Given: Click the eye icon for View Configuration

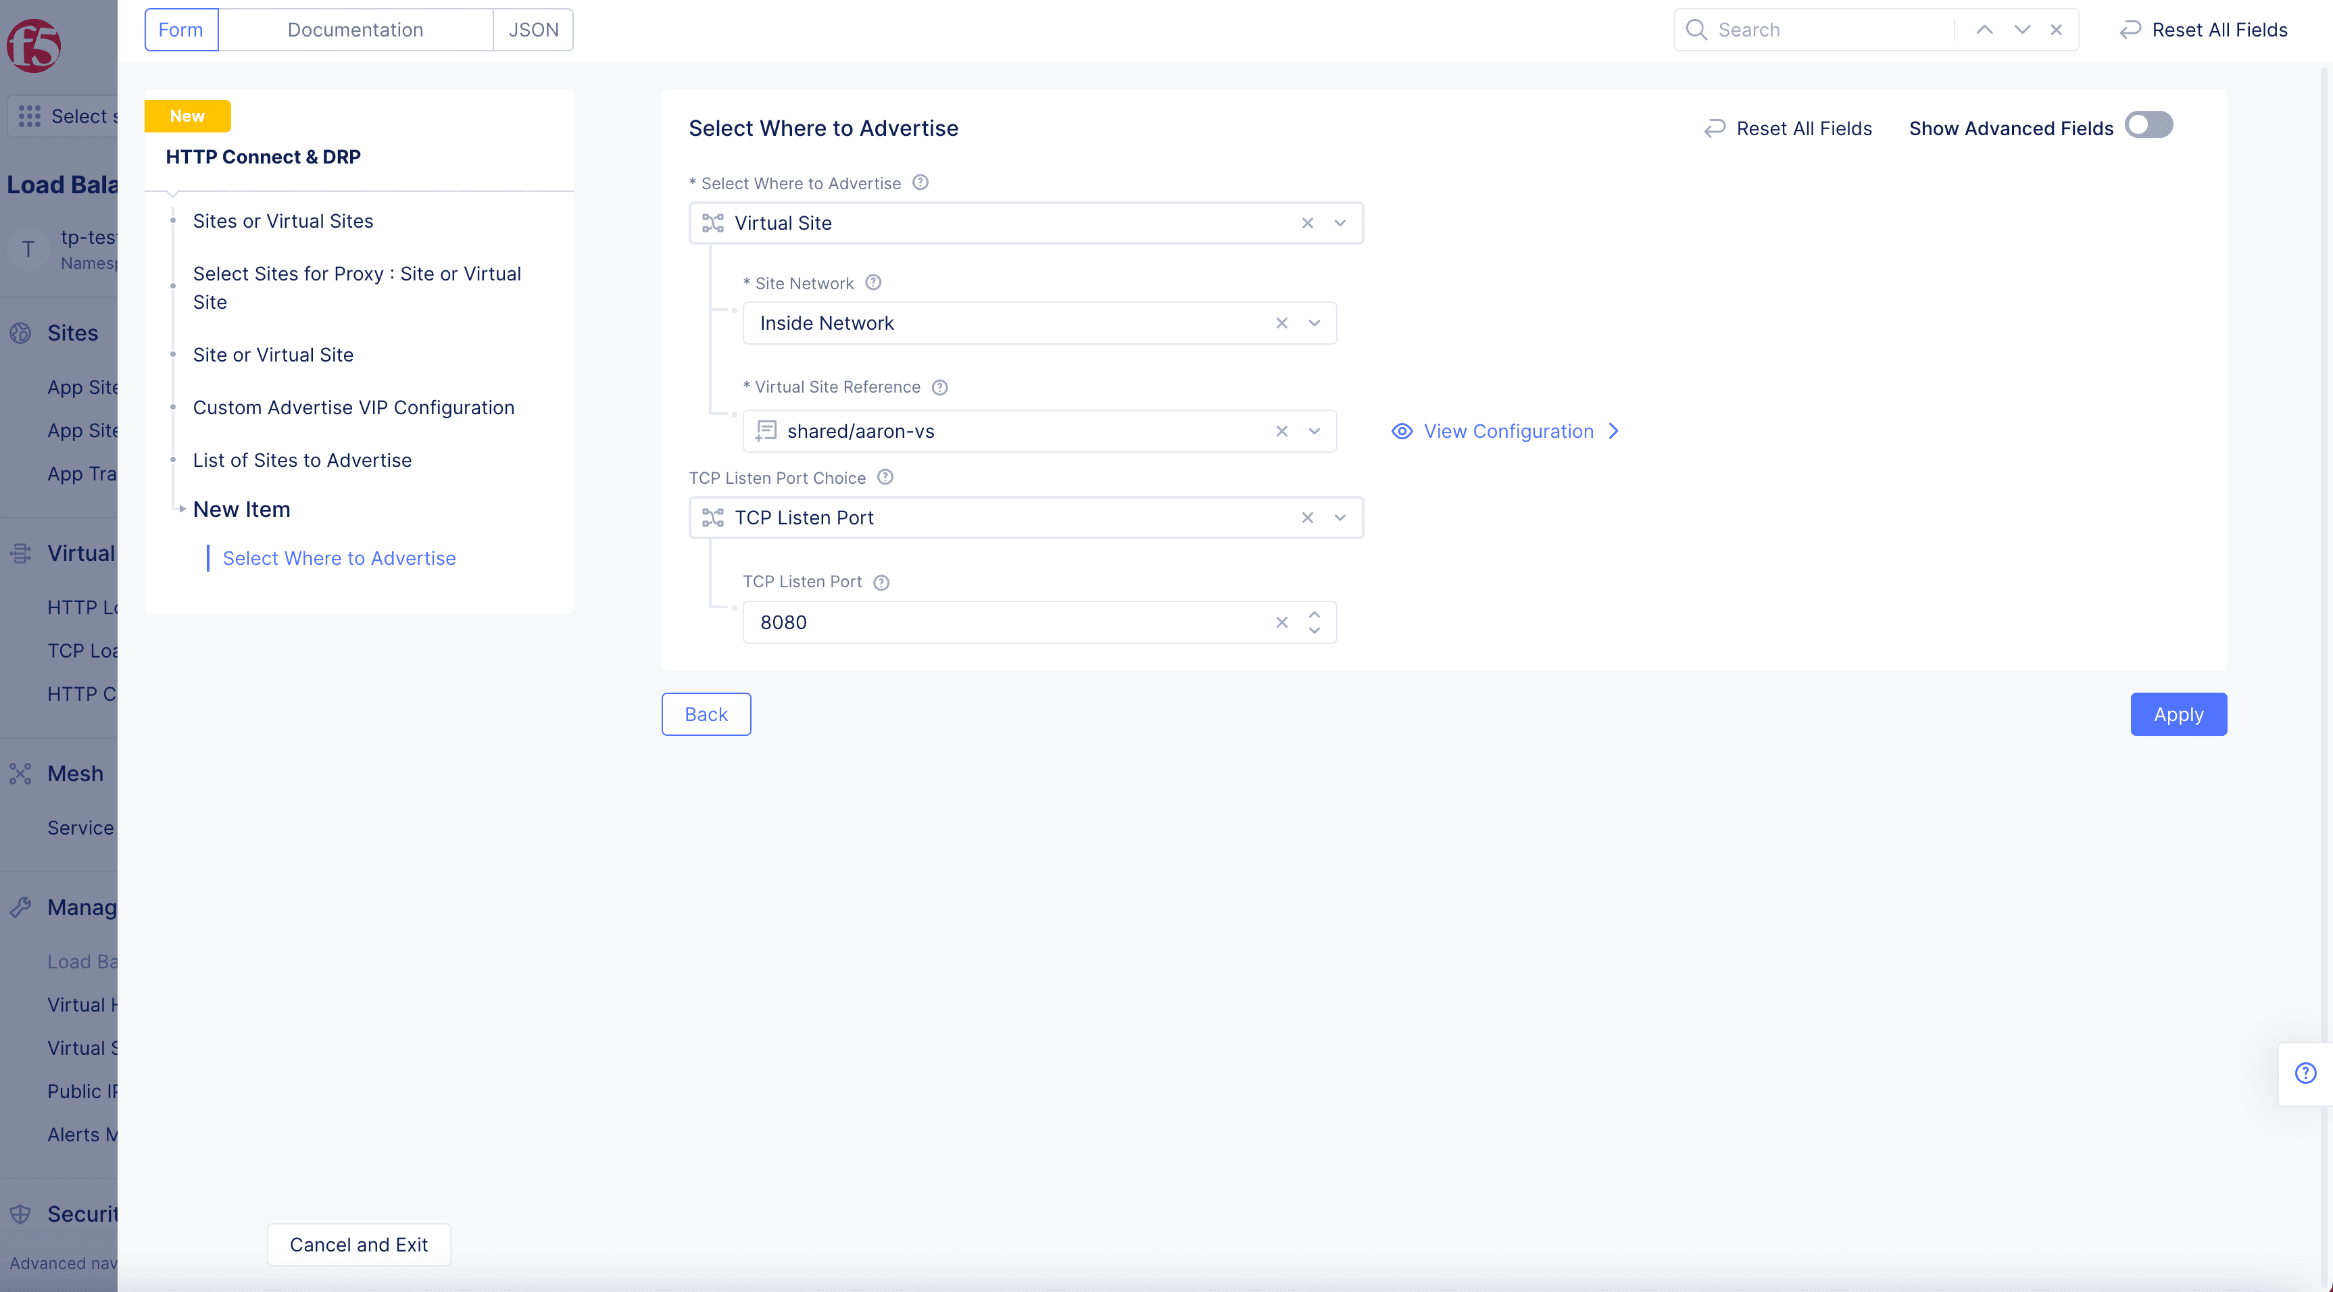Looking at the screenshot, I should pyautogui.click(x=1402, y=432).
